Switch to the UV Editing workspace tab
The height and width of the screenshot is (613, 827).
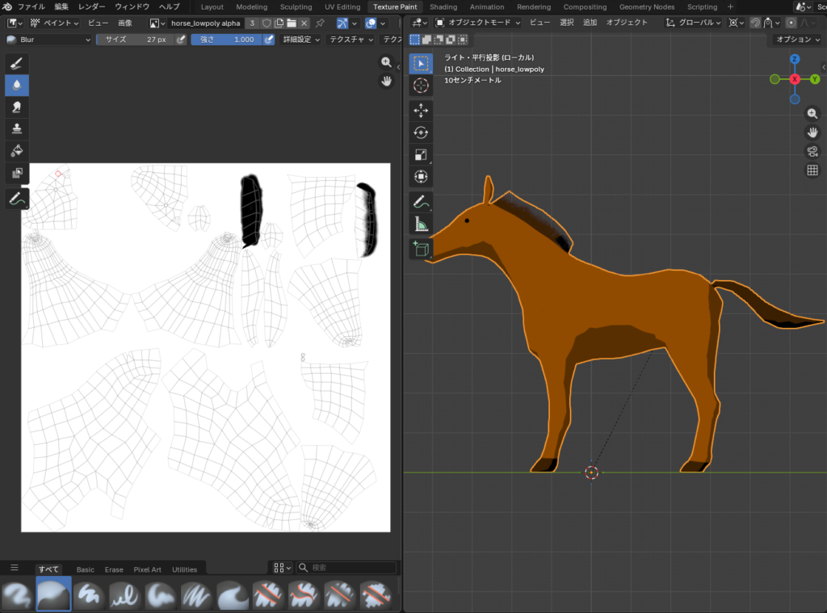[342, 7]
